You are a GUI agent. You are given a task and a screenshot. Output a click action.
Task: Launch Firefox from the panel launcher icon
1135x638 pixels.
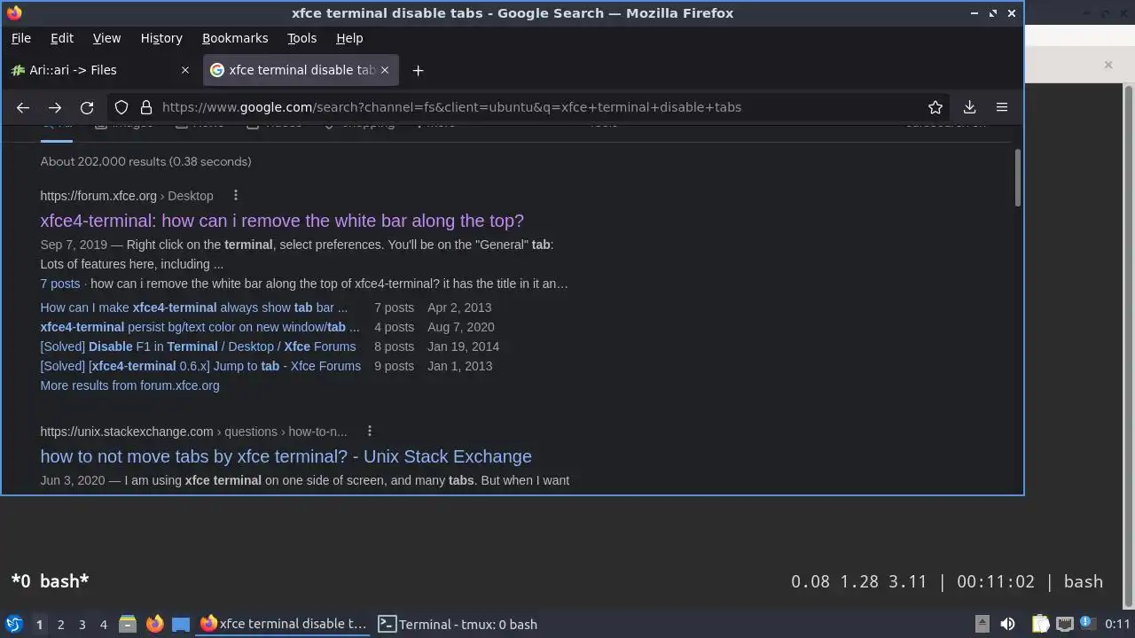[154, 624]
